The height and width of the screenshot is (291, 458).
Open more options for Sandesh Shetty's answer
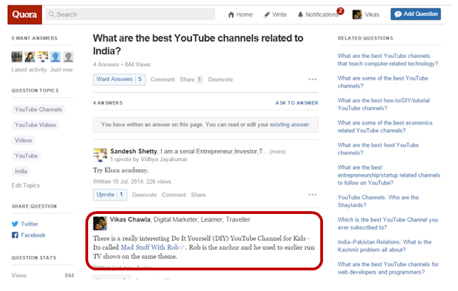[x=312, y=195]
